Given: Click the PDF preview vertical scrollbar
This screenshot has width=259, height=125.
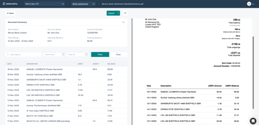Looking at the screenshot, I should click(253, 72).
